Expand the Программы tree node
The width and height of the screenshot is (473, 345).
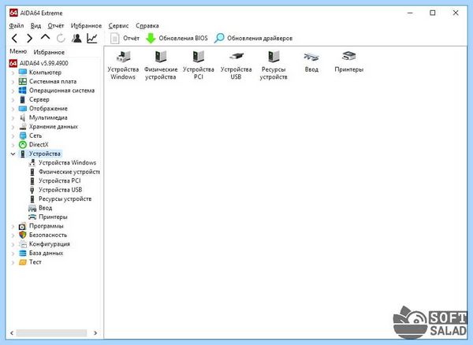click(x=13, y=226)
